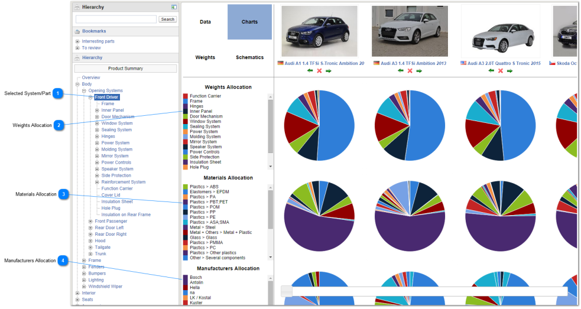Move Audi A1 column right with green arrow
The height and width of the screenshot is (309, 581).
point(328,71)
